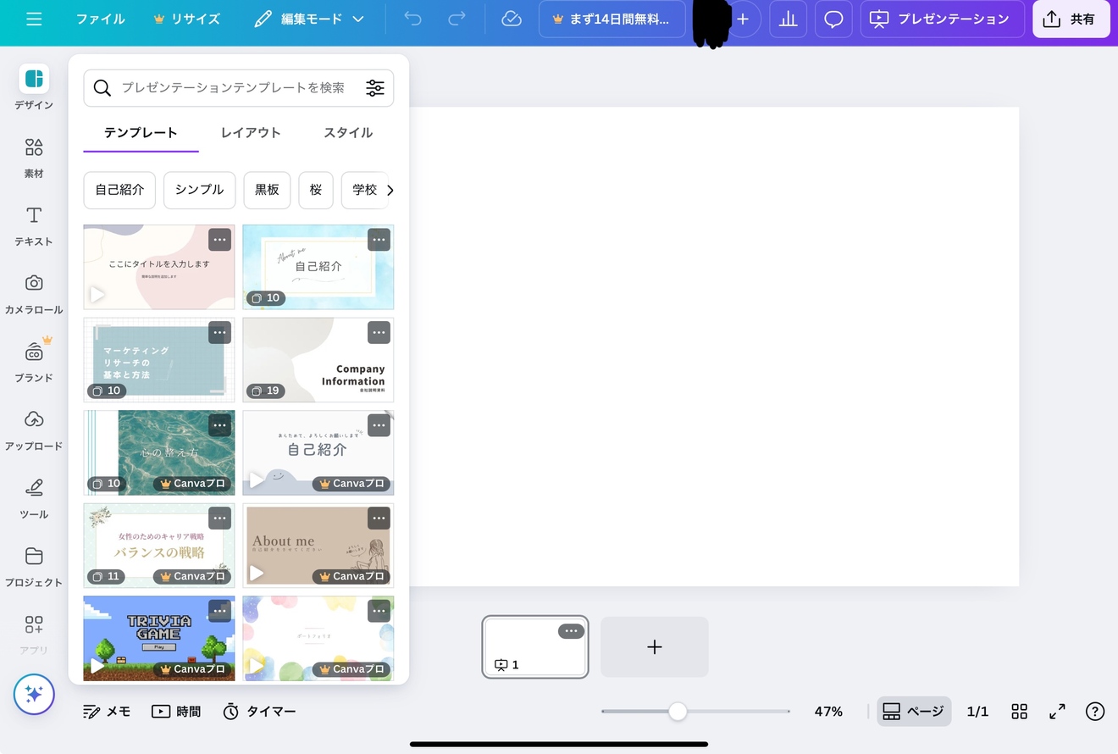
Task: Open the analytics bar chart icon
Action: click(788, 19)
